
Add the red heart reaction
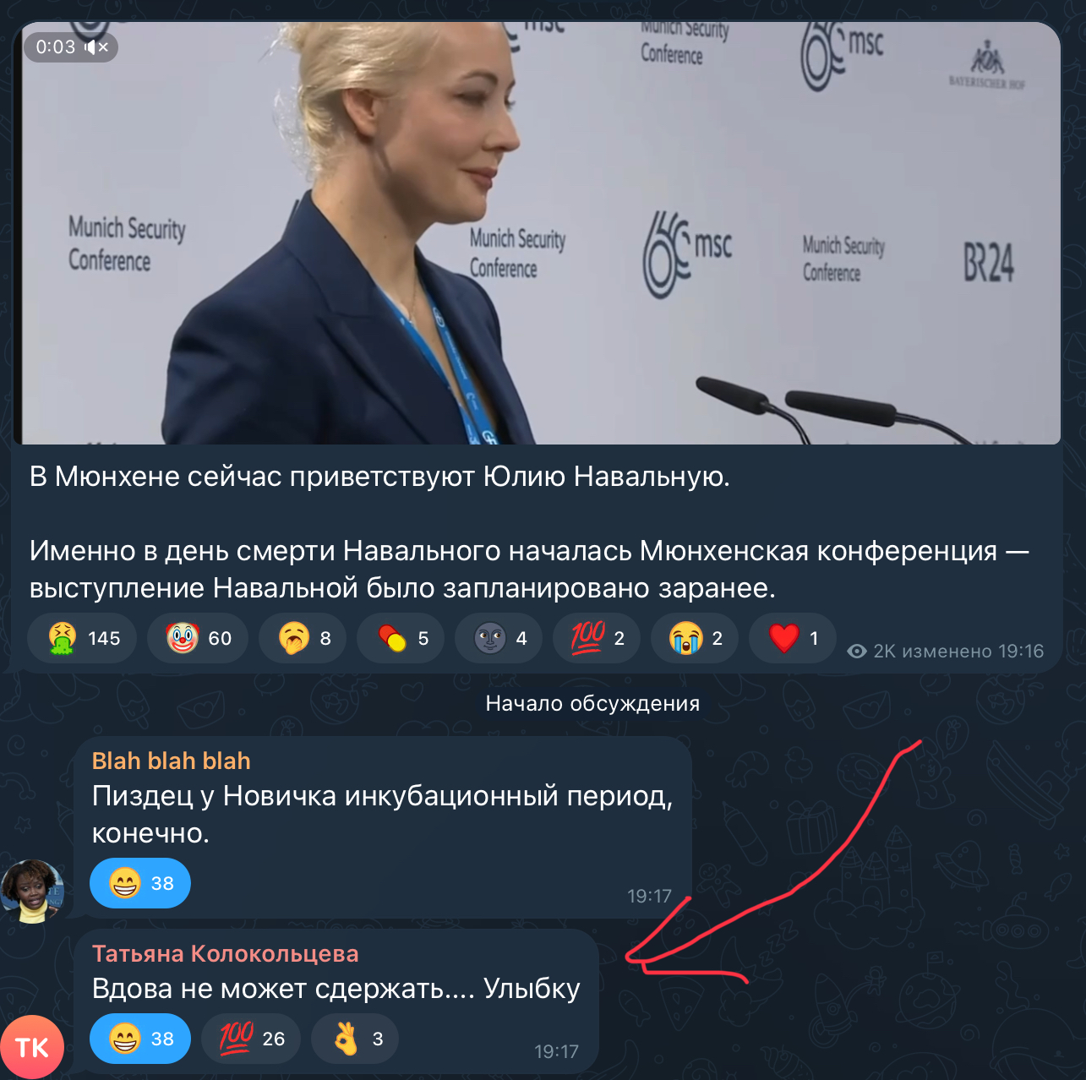793,638
